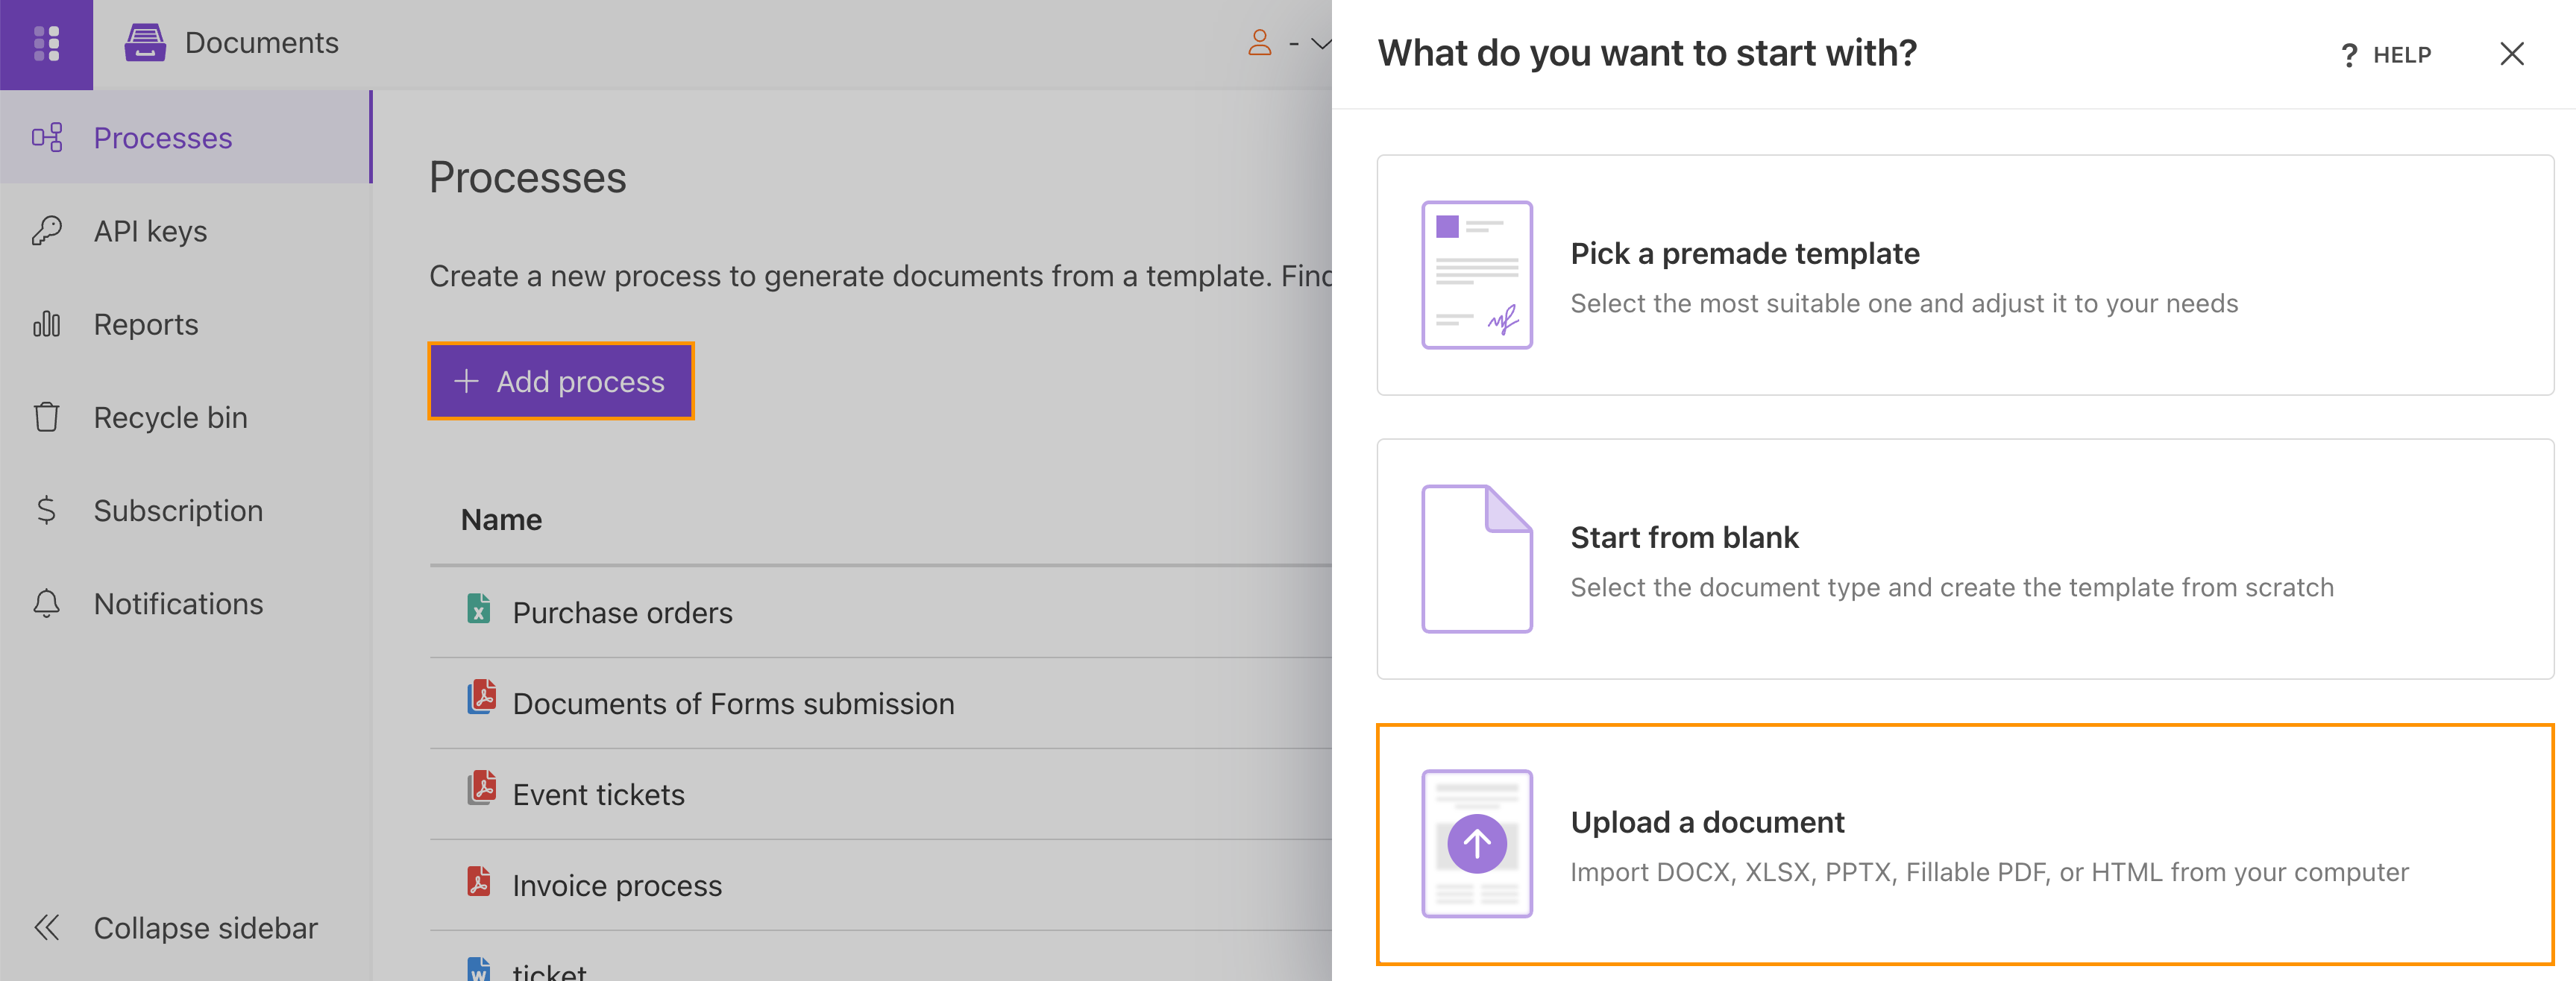Choose Pick a premade template card
The width and height of the screenshot is (2576, 981).
tap(1965, 275)
